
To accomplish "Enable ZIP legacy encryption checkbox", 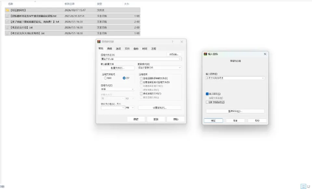I will [207, 102].
